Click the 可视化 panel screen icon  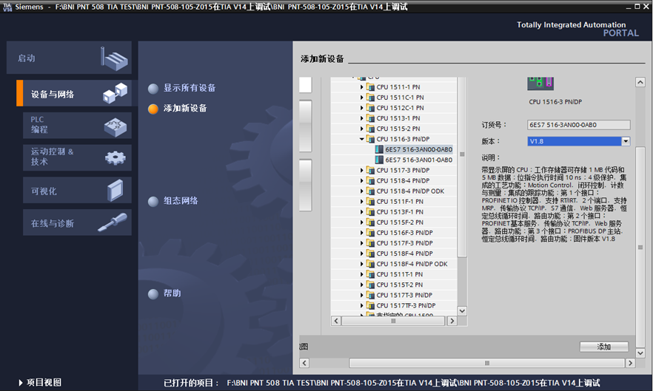[115, 190]
